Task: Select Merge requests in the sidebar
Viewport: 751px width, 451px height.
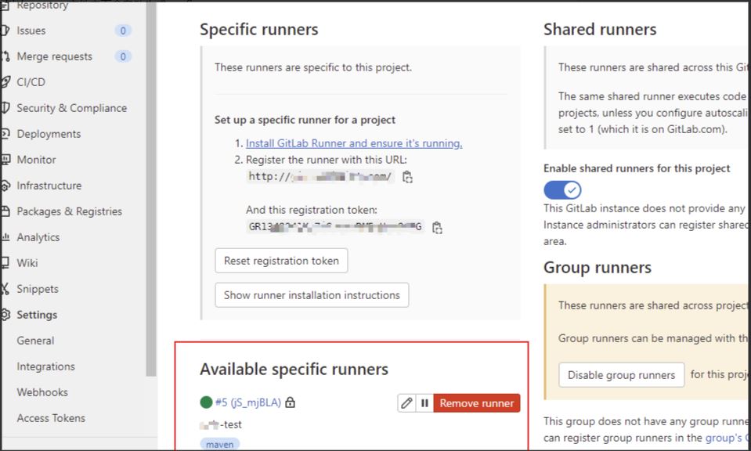Action: [x=54, y=56]
